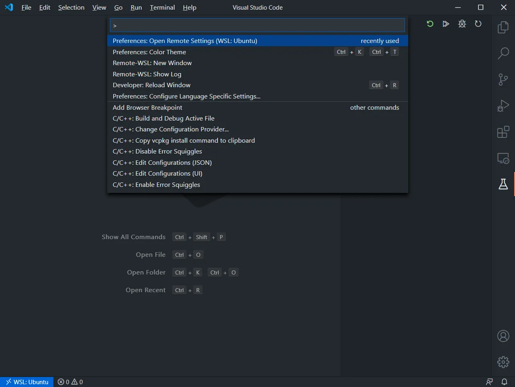The width and height of the screenshot is (515, 387).
Task: Choose C/C++: Copy vcpkg install command to clipboard
Action: click(x=258, y=140)
